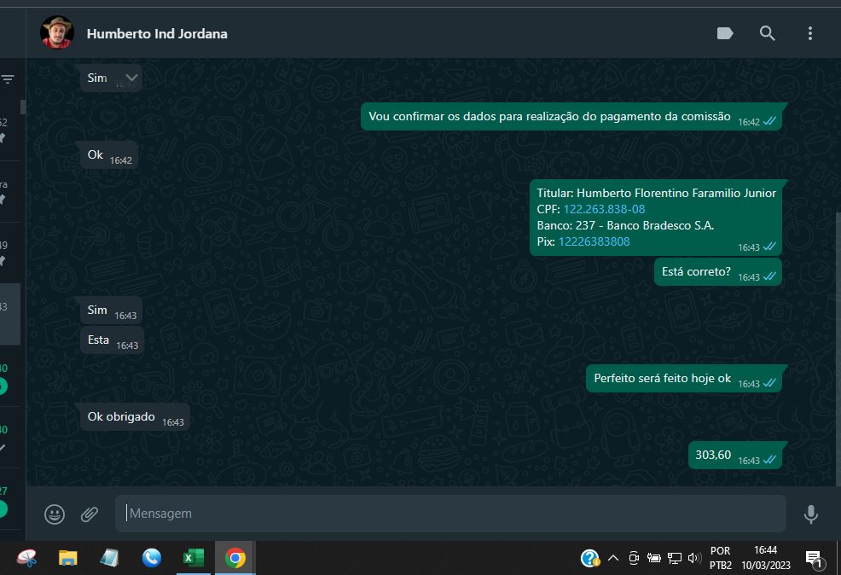The height and width of the screenshot is (575, 841).
Task: Open the taskbar clock and calendar
Action: [x=765, y=558]
